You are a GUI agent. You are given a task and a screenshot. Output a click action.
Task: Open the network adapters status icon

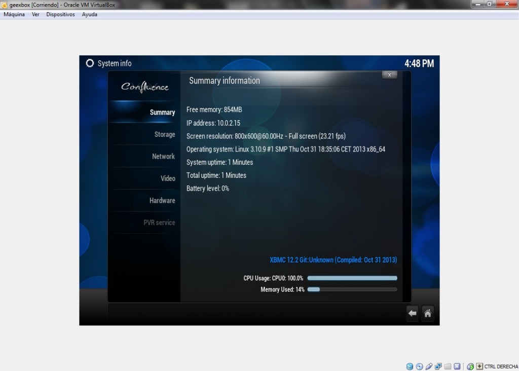(438, 366)
